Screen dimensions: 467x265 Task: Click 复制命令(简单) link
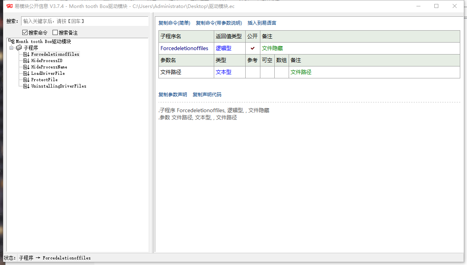tap(174, 23)
